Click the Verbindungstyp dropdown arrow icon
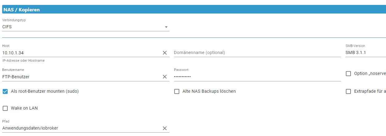Image resolution: width=386 pixels, height=136 pixels. (x=166, y=27)
